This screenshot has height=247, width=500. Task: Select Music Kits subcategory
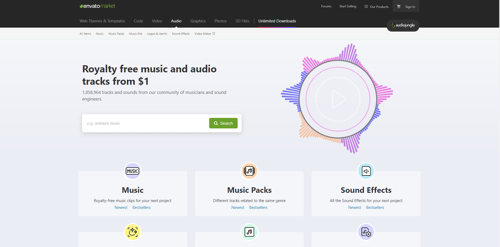136,34
